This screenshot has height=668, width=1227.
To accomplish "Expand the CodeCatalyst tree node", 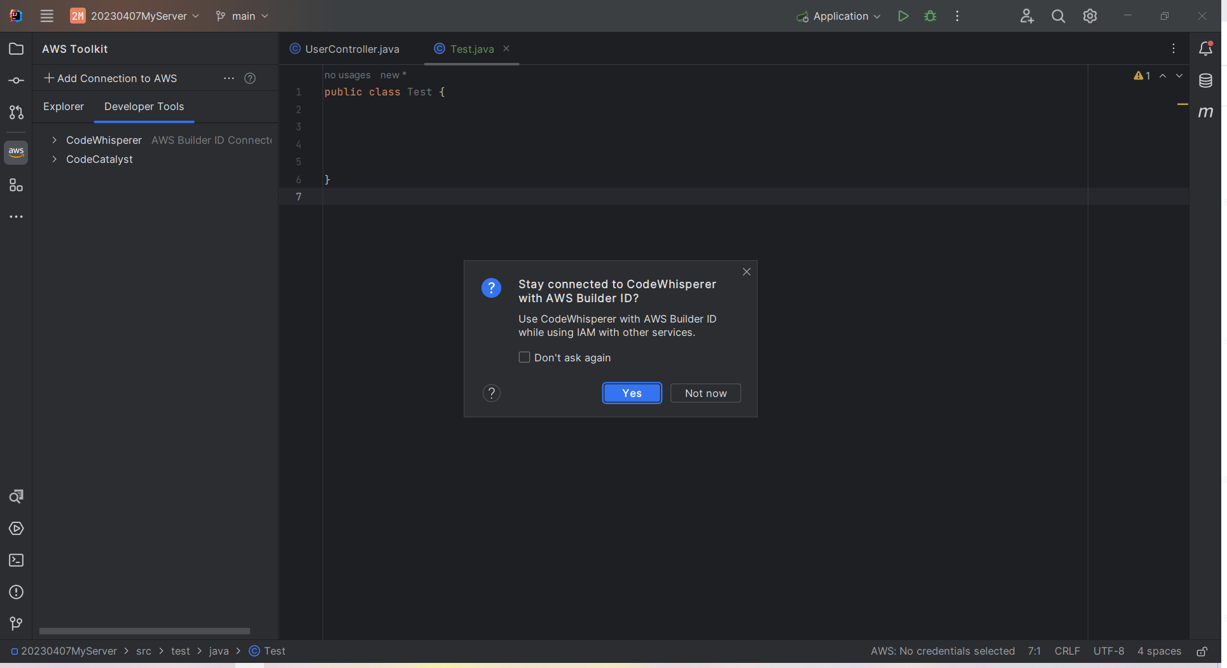I will tap(55, 159).
